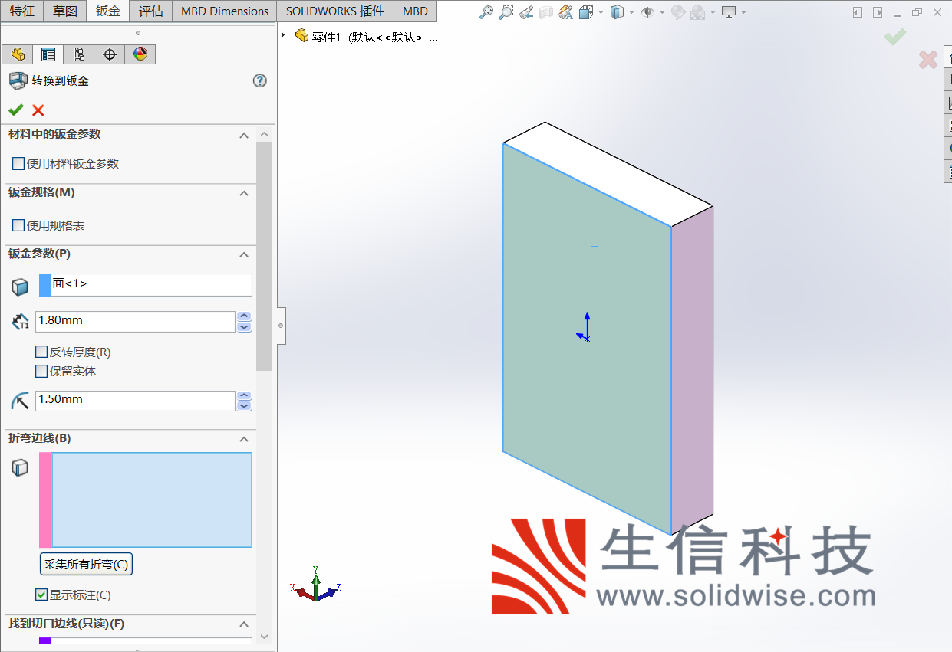Switch to the PropertyManager tab icon
Screen dimensions: 952x652
tap(48, 54)
